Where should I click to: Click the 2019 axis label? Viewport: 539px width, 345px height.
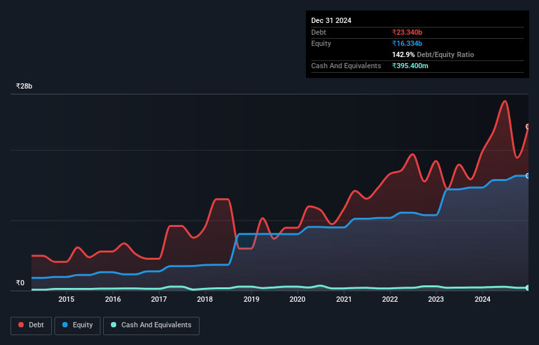point(251,299)
